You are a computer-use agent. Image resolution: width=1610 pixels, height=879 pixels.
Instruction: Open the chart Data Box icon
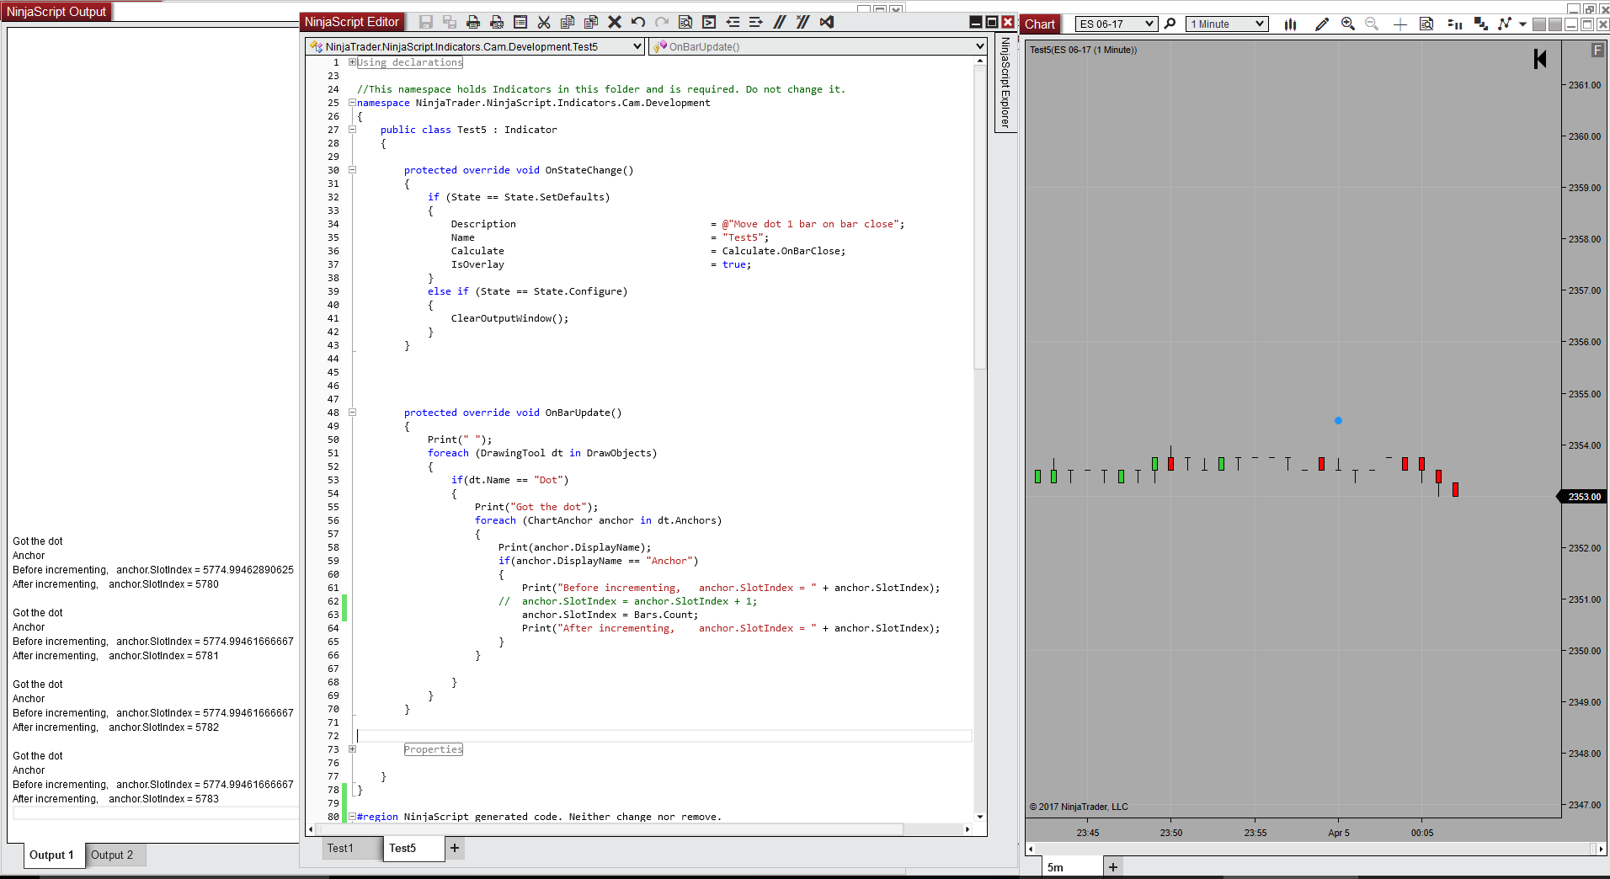coord(1426,24)
